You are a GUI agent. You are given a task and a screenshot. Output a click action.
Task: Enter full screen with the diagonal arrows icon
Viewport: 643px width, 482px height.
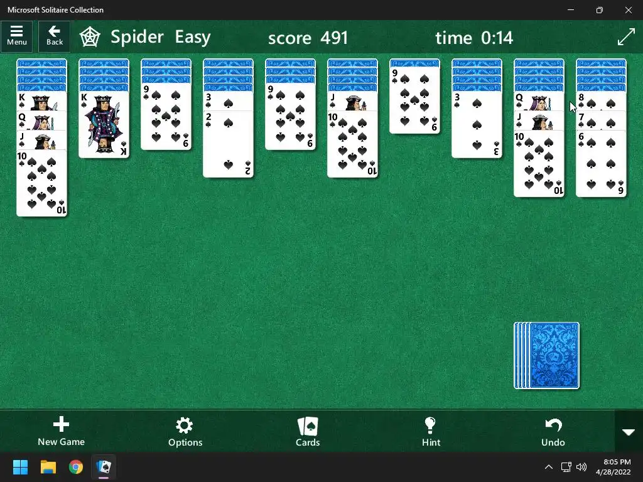626,37
